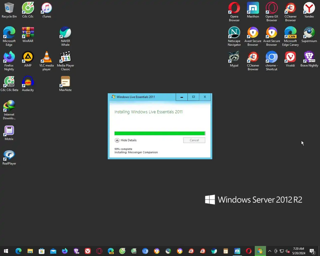Close the Windows Live Essentials 2011 window
This screenshot has width=320, height=256.
point(205,97)
